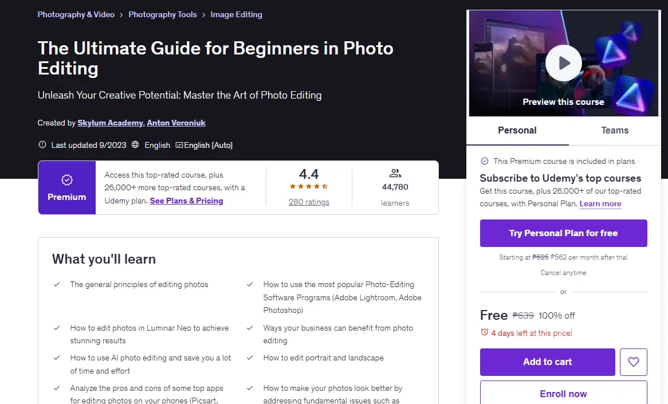Click checkmark beside business benefit item
668x404 pixels.
point(250,328)
